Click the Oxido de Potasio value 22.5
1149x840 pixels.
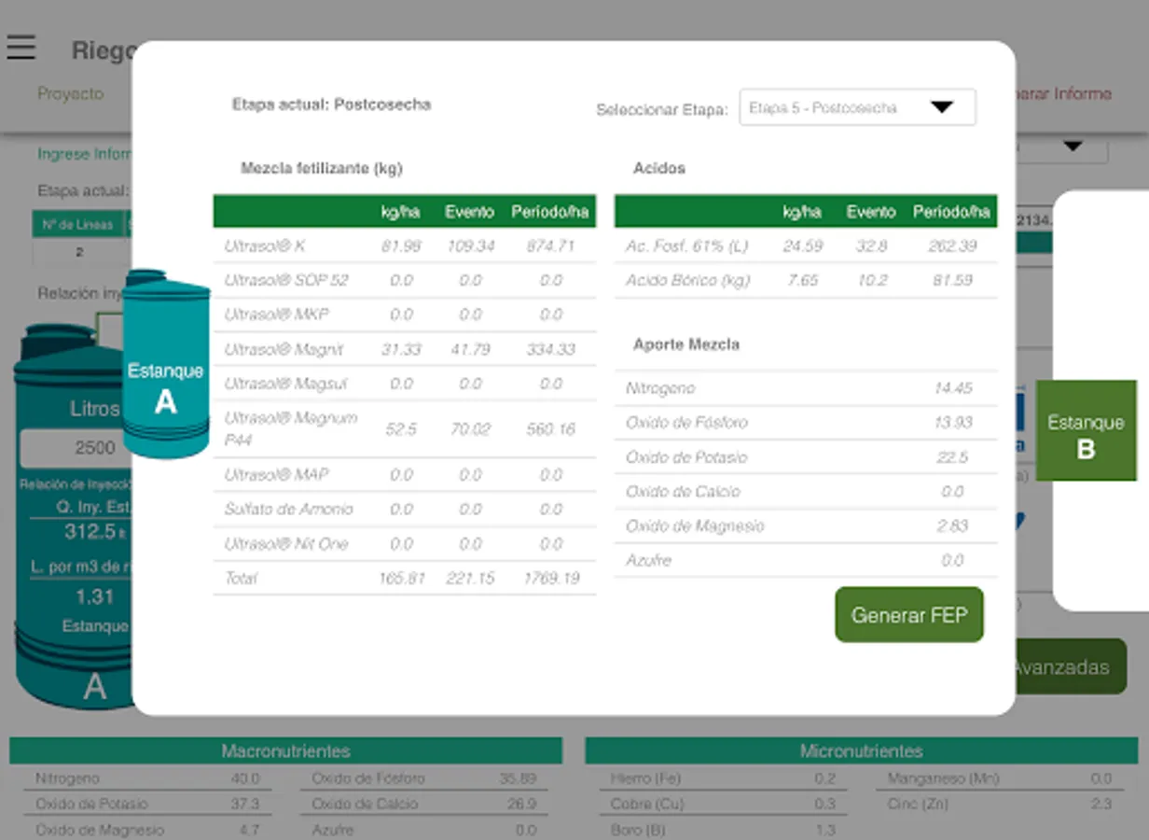(x=953, y=456)
